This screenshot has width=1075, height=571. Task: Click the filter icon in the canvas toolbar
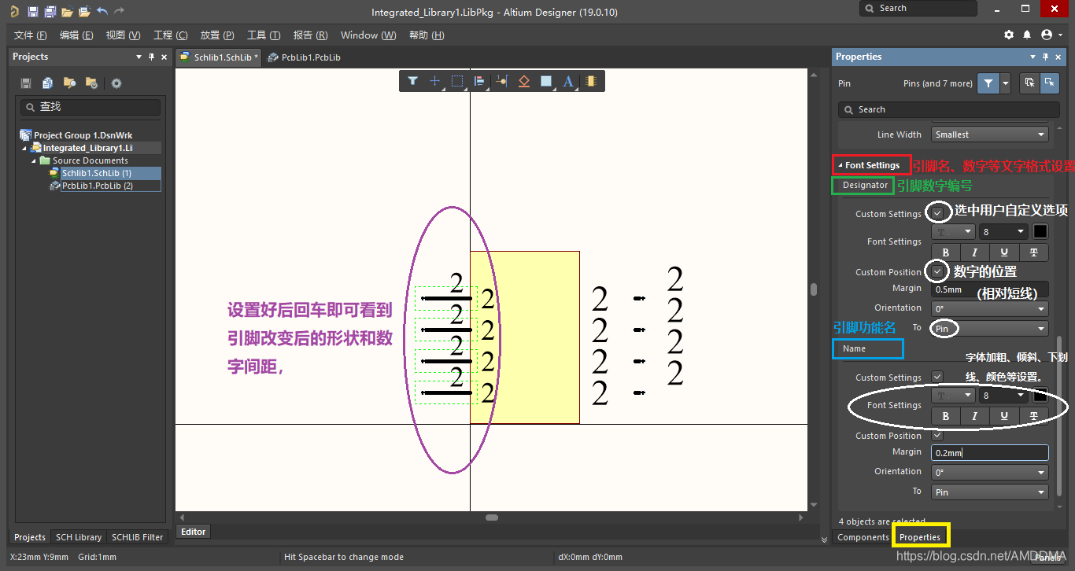[x=412, y=81]
